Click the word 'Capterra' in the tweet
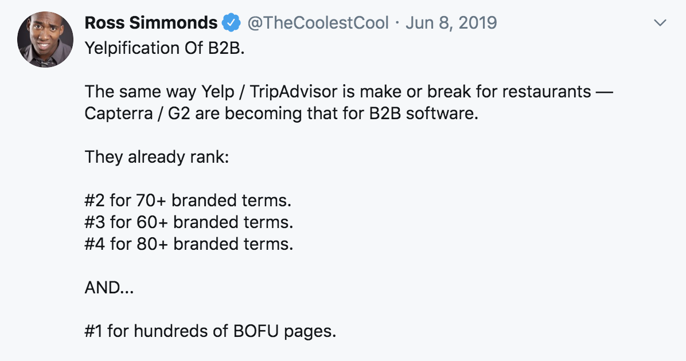This screenshot has width=686, height=361. pyautogui.click(x=119, y=113)
